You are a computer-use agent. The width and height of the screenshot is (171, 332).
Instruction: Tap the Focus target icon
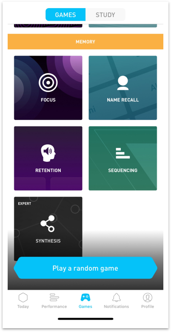48,83
